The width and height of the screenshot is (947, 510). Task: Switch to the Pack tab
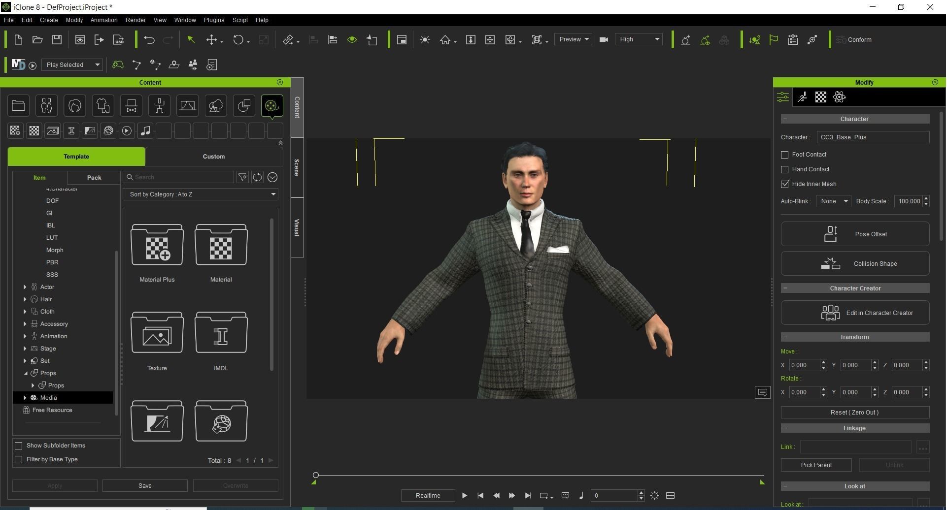coord(94,178)
